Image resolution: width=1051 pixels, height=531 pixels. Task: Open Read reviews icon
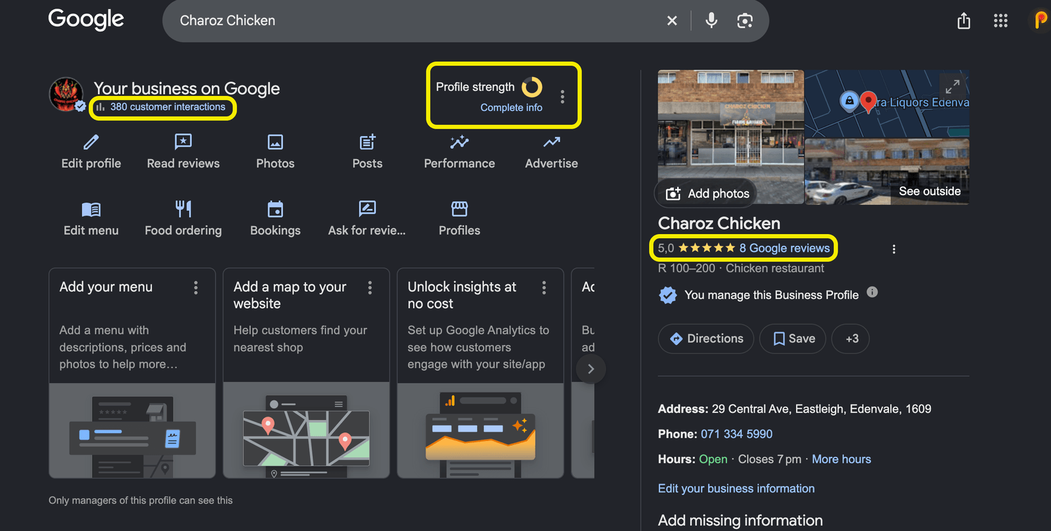coord(183,142)
